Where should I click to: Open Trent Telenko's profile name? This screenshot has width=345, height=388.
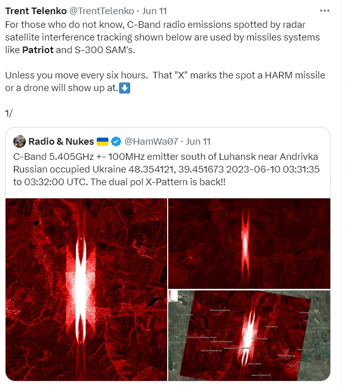click(x=36, y=11)
